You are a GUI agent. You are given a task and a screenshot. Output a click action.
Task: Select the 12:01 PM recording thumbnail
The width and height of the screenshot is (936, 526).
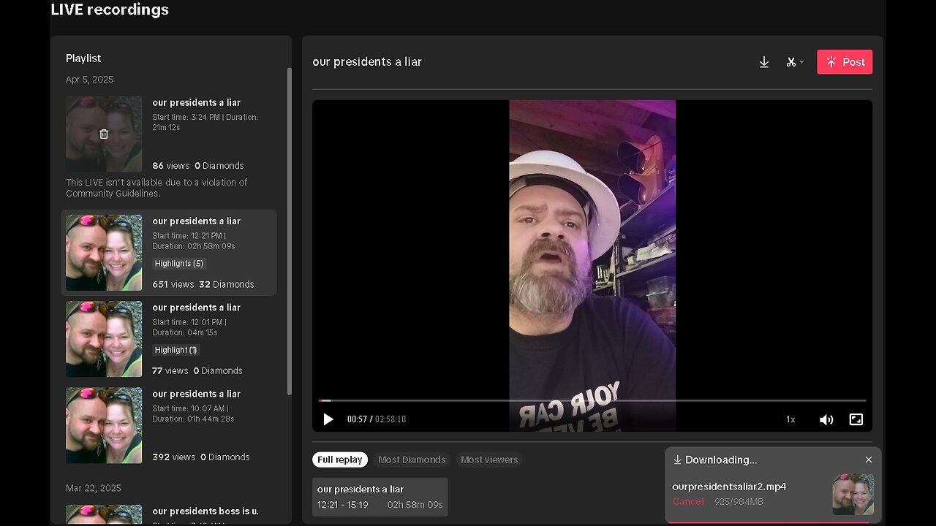[104, 339]
